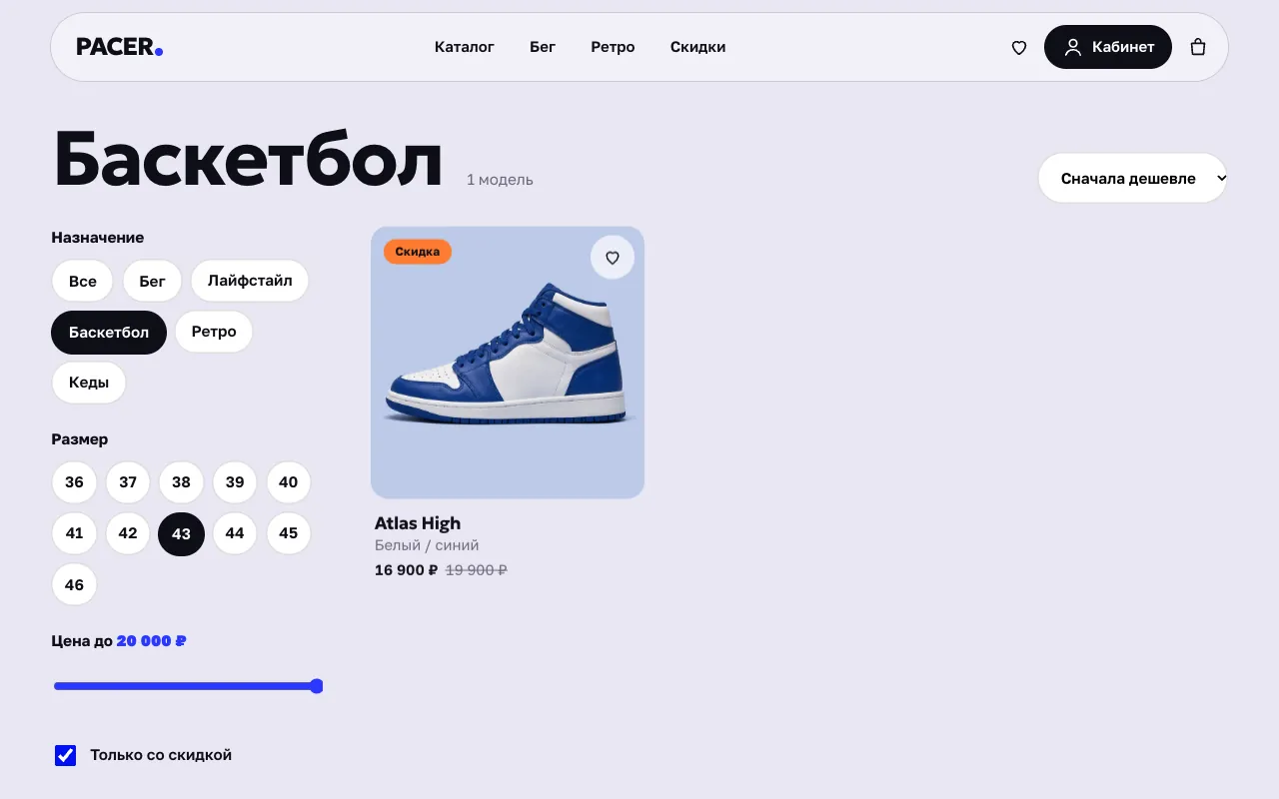This screenshot has width=1279, height=799.
Task: Open the Скидки navigation item
Action: (x=697, y=47)
